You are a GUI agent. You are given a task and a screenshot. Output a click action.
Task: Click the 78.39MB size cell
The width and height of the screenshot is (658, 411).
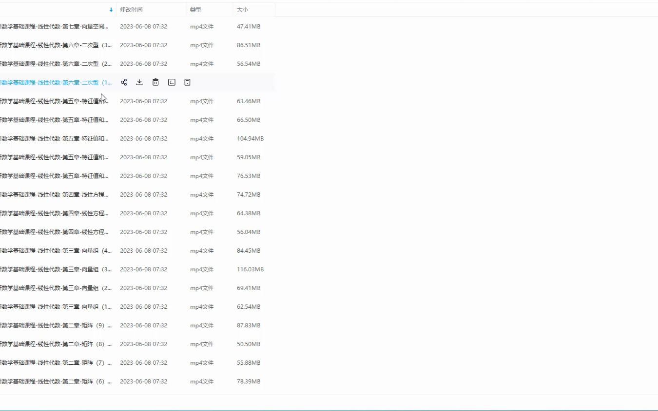249,381
